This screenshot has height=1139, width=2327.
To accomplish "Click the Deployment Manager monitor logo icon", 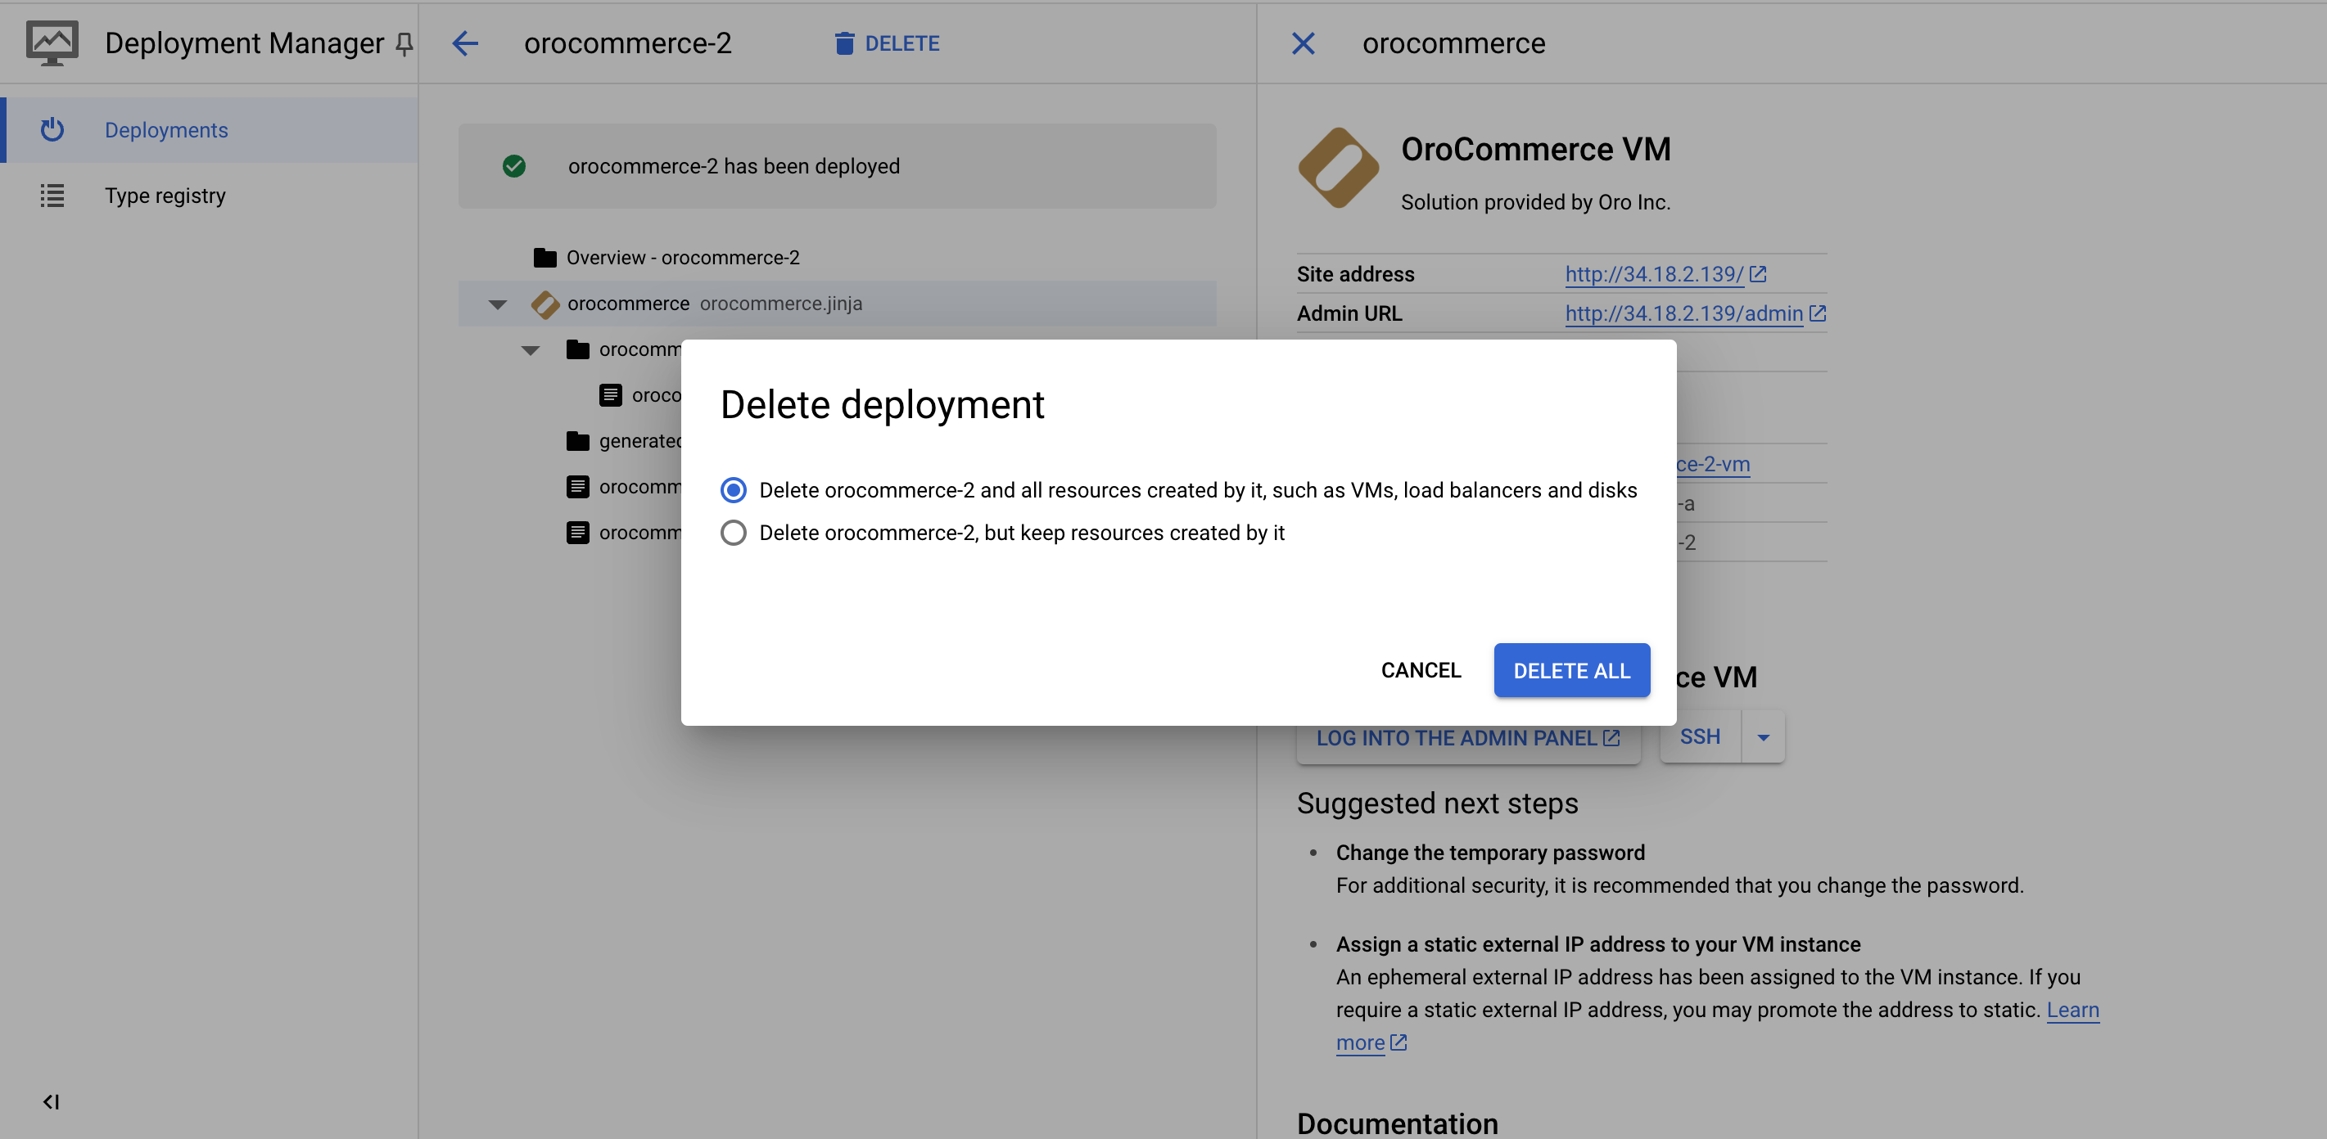I will click(x=52, y=43).
